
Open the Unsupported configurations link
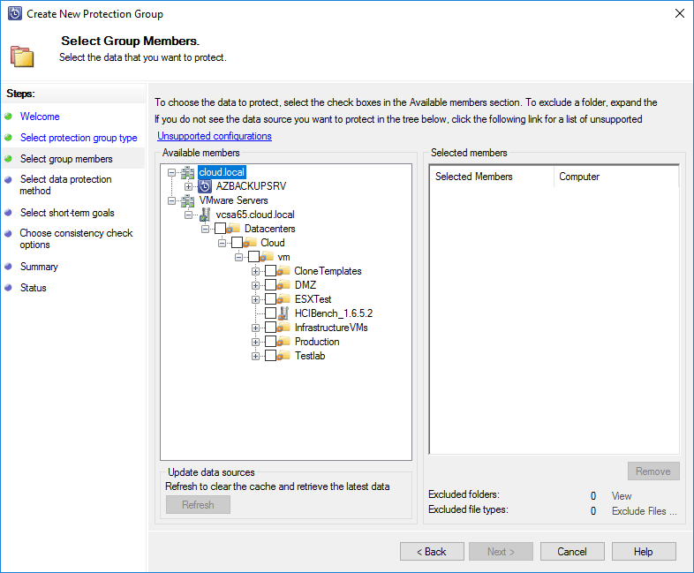[215, 136]
